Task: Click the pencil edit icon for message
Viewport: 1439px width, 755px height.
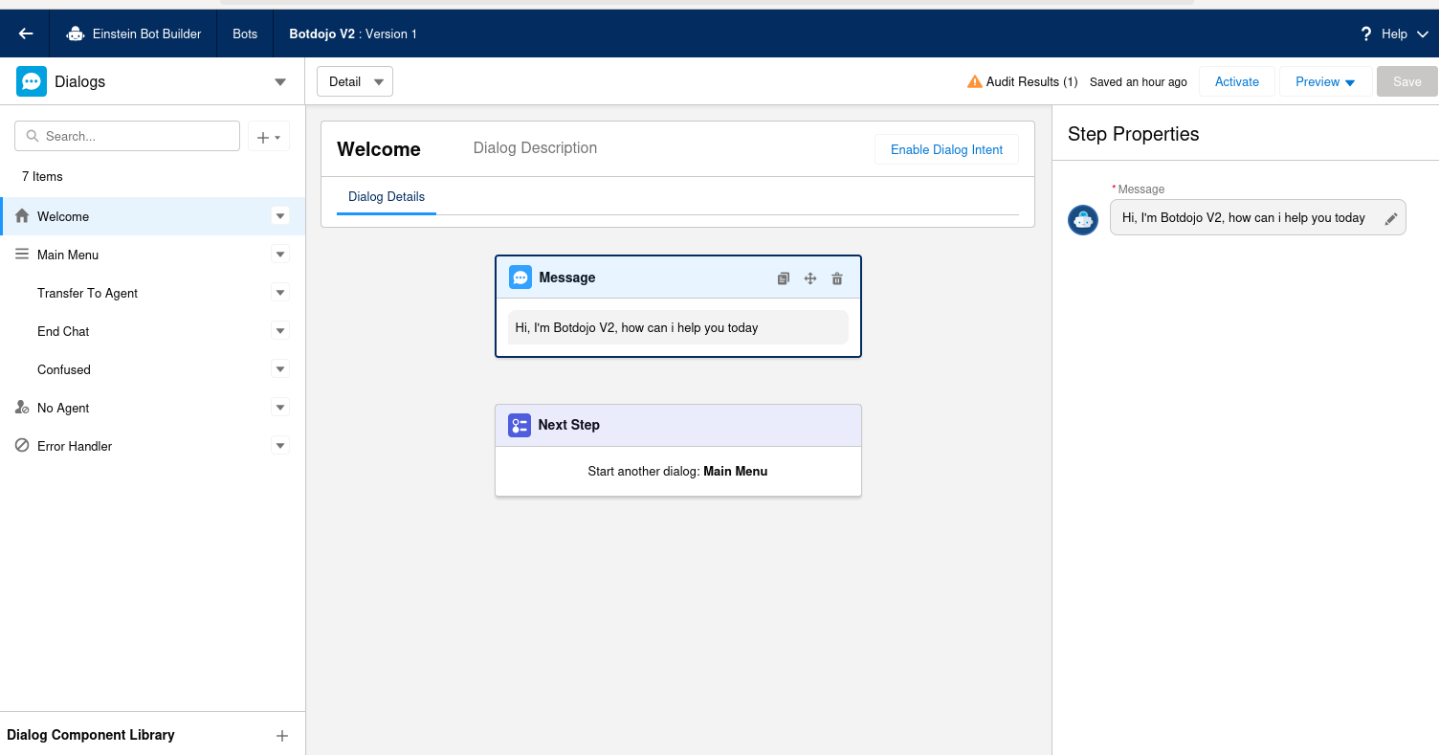Action: (x=1391, y=218)
